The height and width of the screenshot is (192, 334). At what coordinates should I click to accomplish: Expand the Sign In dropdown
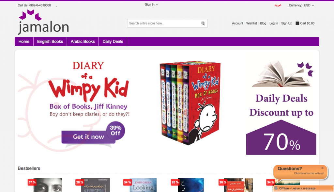(x=151, y=5)
